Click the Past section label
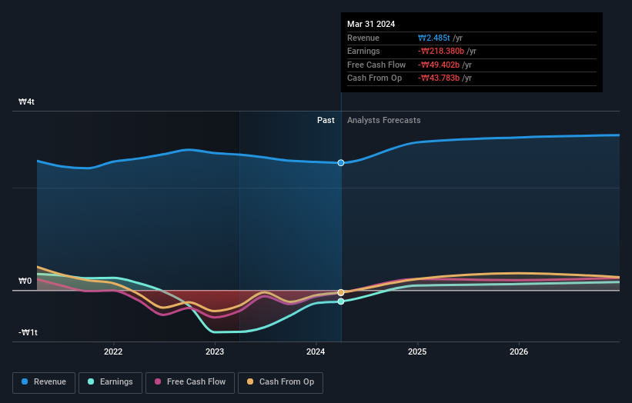Viewport: 632px width, 403px height. point(326,120)
